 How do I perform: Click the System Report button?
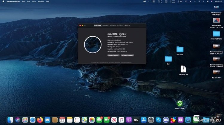113,55
